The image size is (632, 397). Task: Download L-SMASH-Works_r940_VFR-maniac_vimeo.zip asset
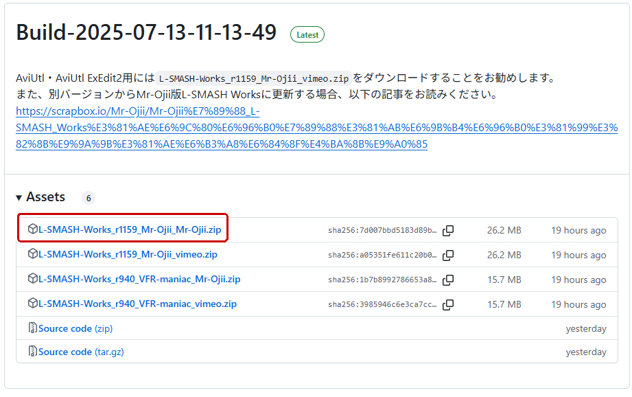[137, 304]
